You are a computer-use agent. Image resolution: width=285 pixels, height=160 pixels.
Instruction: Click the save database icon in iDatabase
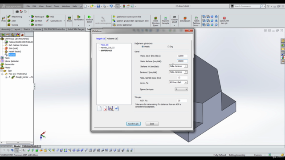[x=111, y=108]
